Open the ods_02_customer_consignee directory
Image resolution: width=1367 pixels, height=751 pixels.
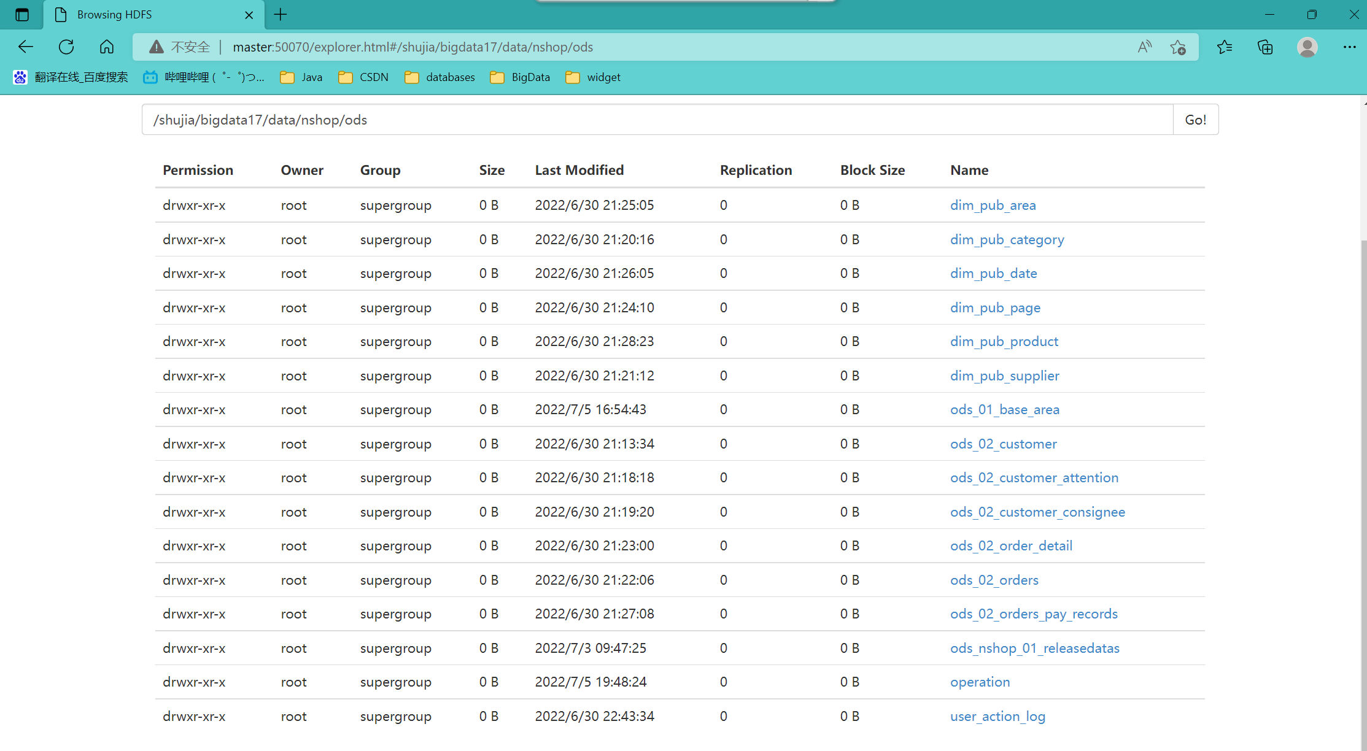pos(1038,512)
